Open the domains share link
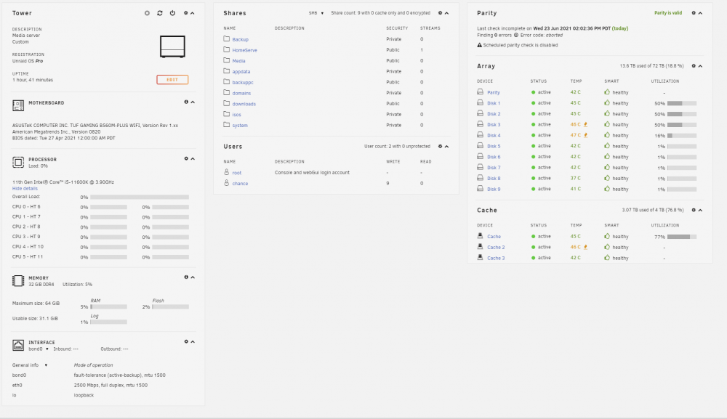Image resolution: width=727 pixels, height=419 pixels. tap(241, 93)
